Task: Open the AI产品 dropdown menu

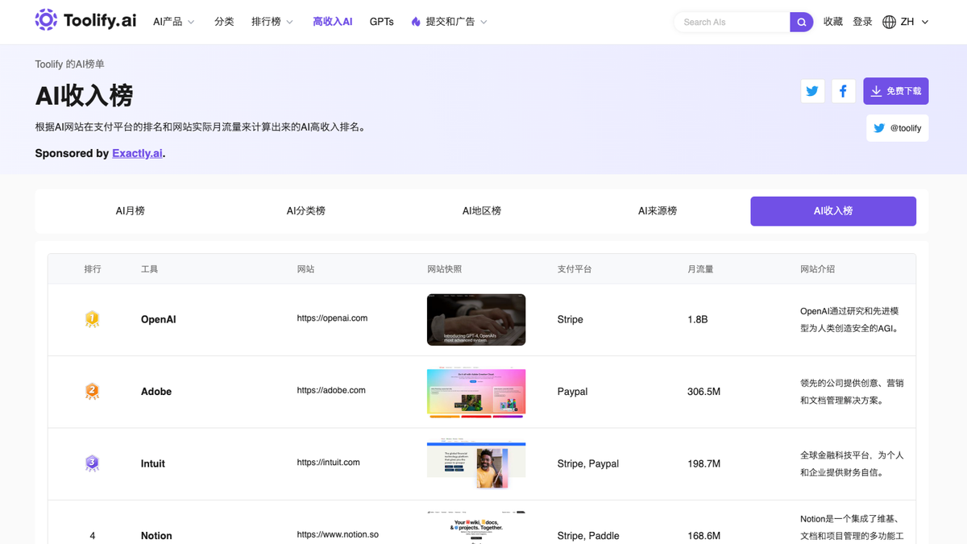Action: pyautogui.click(x=174, y=22)
